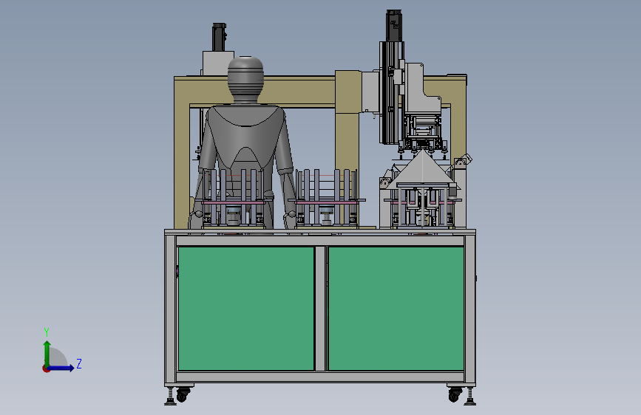Viewport: 641px width, 415px height.
Task: Pick the bottom horizontal frame rail
Action: 320,377
